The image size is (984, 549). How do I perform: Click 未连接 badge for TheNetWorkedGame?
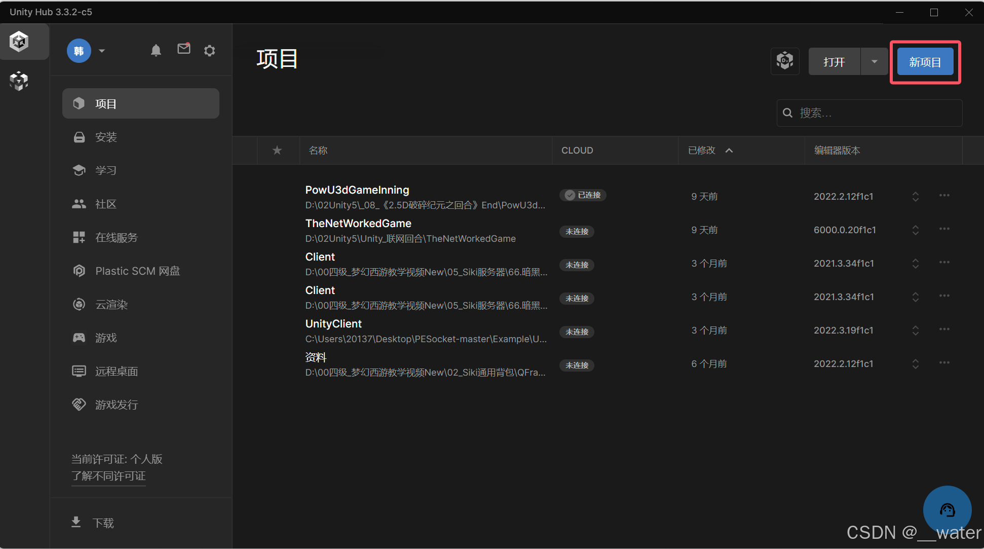(x=577, y=231)
